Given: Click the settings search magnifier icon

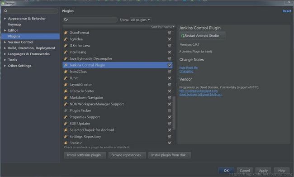Looking at the screenshot, I should [6, 11].
